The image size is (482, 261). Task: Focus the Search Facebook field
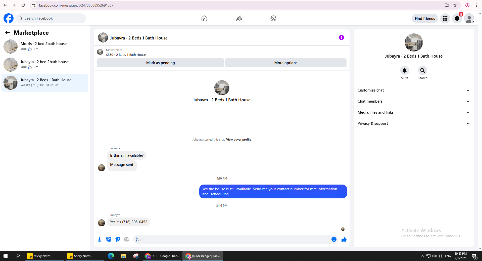pos(51,18)
